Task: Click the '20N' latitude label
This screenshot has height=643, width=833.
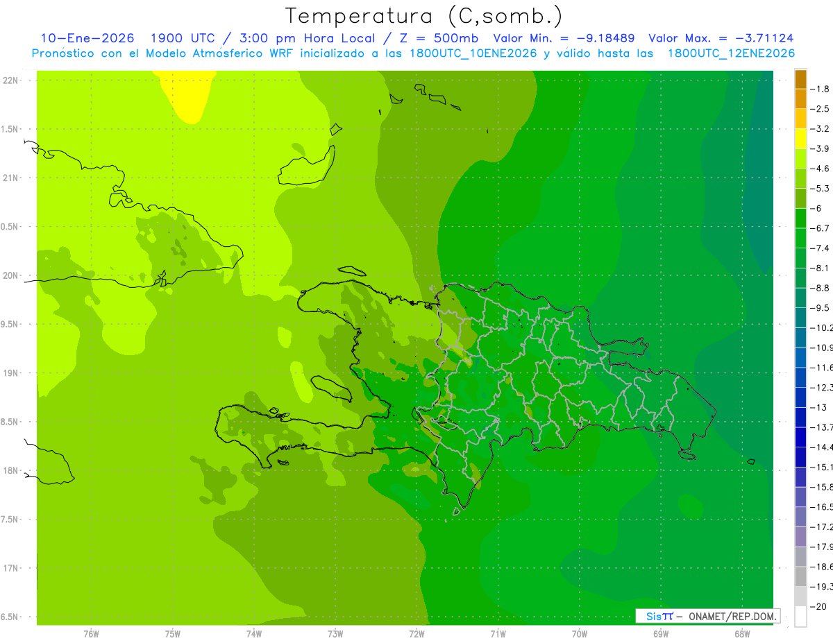Action: pos(11,275)
